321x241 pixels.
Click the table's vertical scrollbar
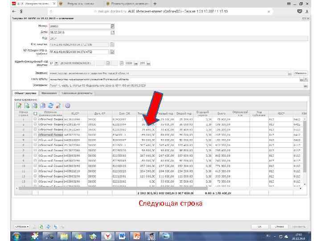click(305, 146)
